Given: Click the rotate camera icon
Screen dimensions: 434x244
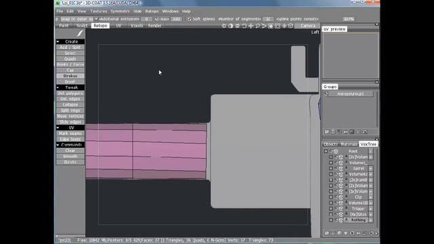Looking at the screenshot, I should pyautogui.click(x=244, y=26).
